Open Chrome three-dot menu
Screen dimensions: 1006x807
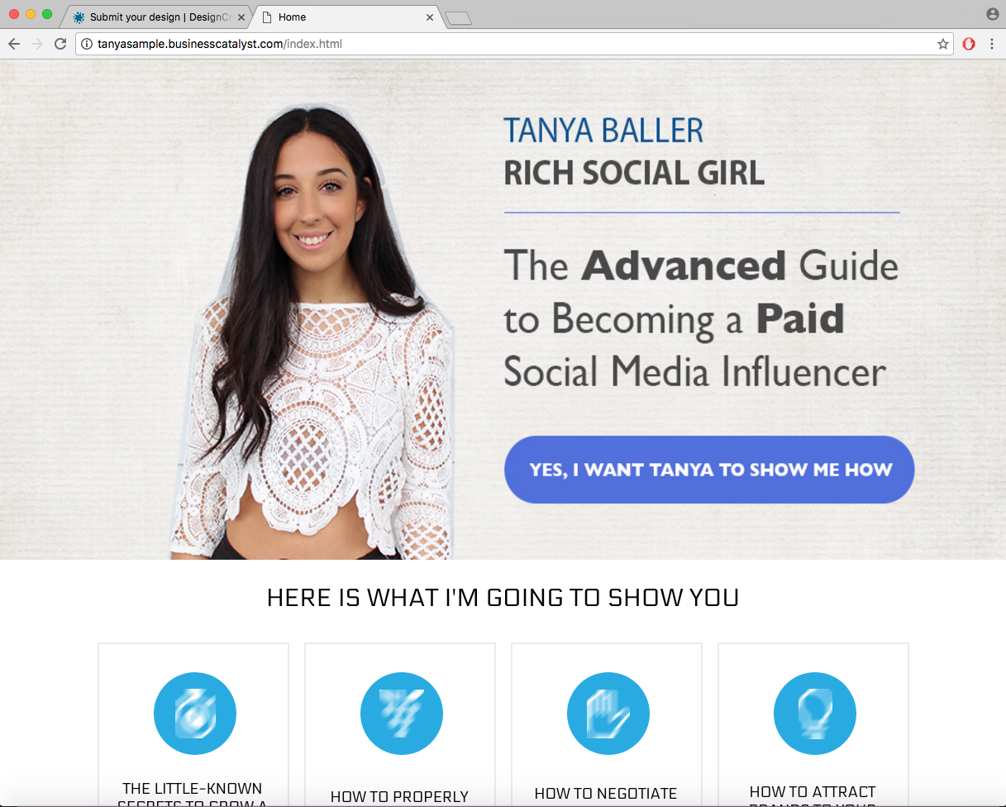point(991,44)
